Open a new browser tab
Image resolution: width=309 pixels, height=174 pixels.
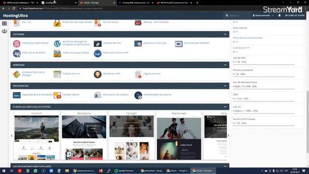coord(197,3)
